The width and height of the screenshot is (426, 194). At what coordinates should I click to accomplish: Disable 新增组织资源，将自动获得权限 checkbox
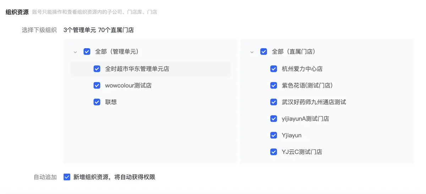pyautogui.click(x=67, y=177)
